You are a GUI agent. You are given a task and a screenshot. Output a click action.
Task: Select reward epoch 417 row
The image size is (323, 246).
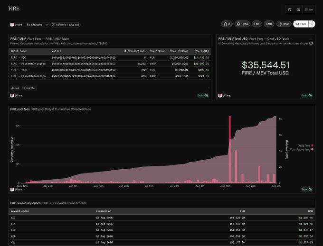pos(161,218)
